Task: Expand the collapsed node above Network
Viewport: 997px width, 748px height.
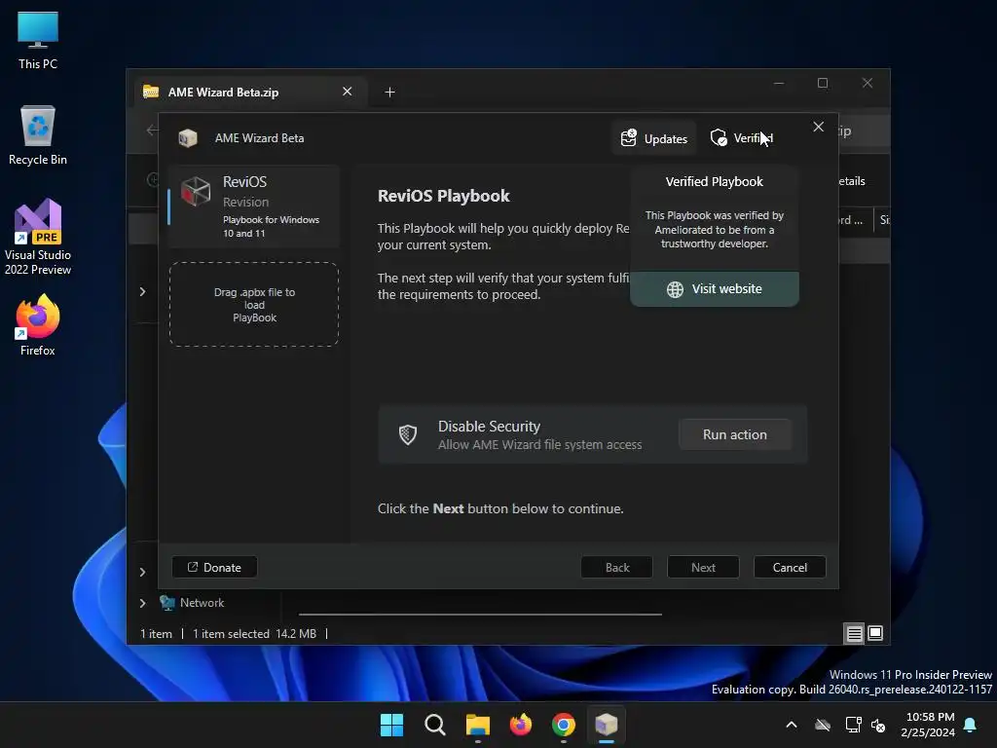Action: click(142, 572)
